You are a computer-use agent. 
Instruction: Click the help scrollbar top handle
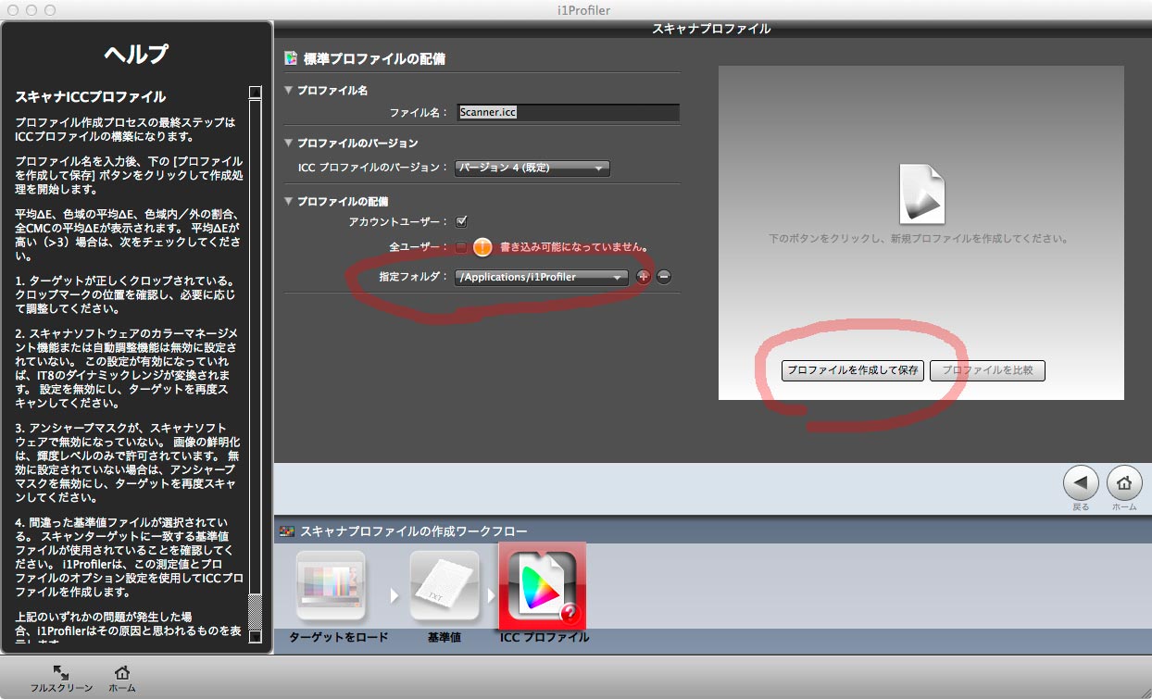pos(255,92)
